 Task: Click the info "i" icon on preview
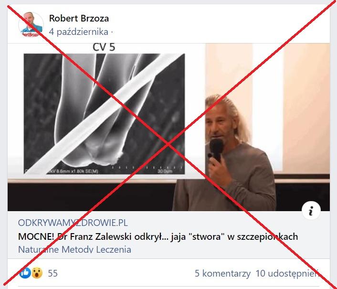(311, 210)
